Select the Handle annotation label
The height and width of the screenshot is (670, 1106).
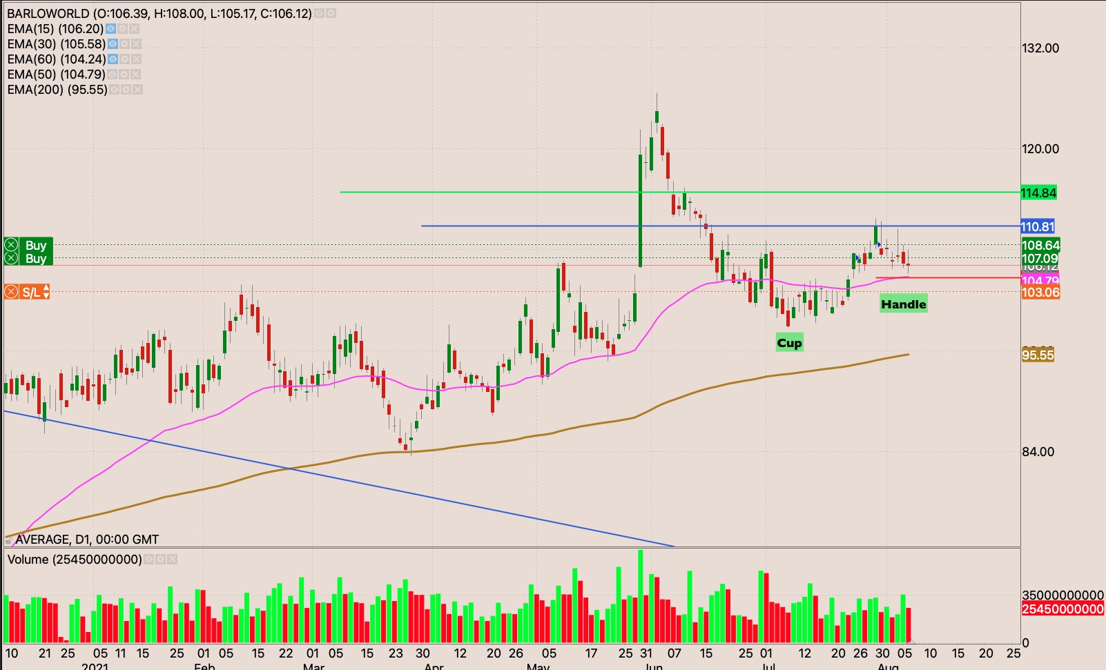[x=903, y=304]
